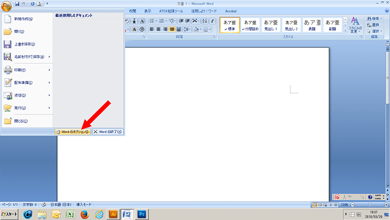The width and height of the screenshot is (390, 220).
Task: Switch to the 表示 ribbon tab
Action: coord(147,10)
